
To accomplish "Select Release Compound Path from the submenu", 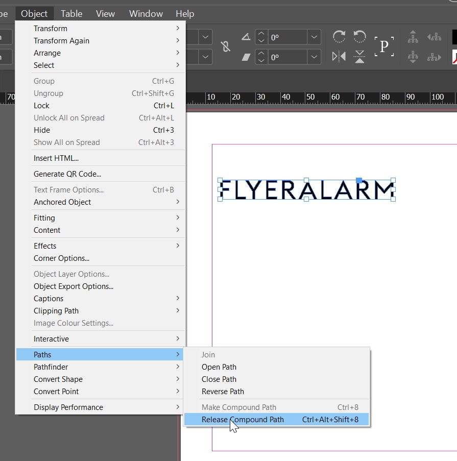I will click(x=243, y=419).
